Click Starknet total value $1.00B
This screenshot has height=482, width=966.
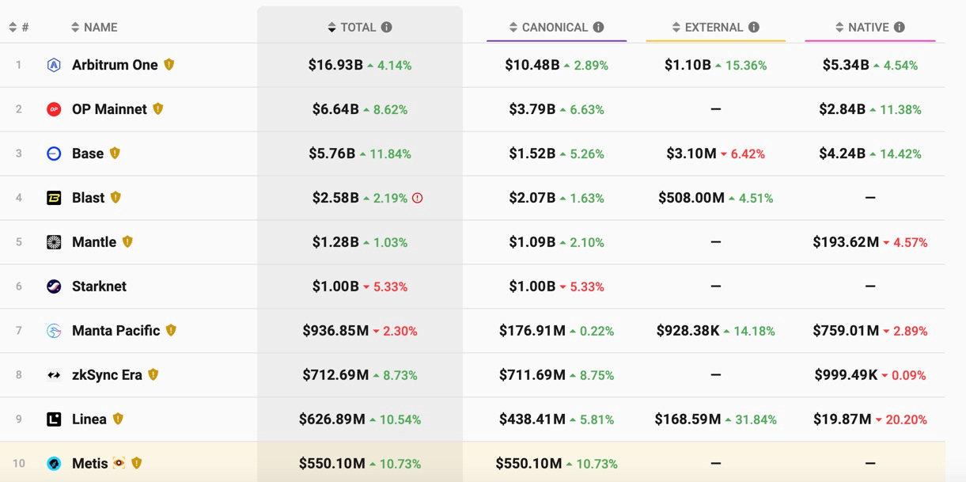(x=335, y=287)
